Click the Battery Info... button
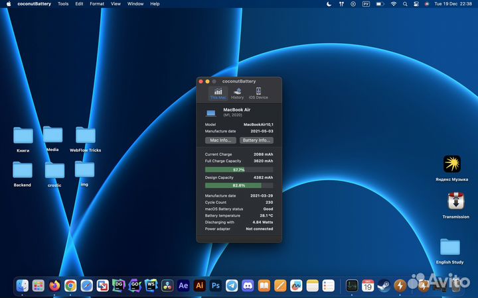478x298 pixels. click(256, 140)
